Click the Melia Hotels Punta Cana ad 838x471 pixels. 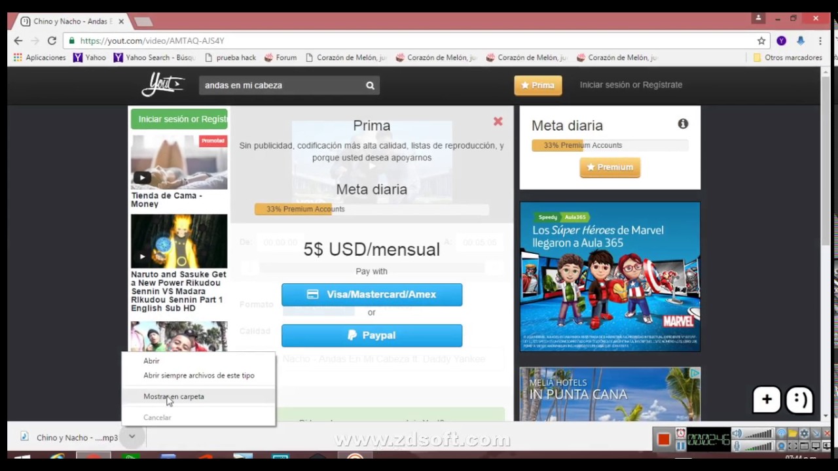[610, 394]
